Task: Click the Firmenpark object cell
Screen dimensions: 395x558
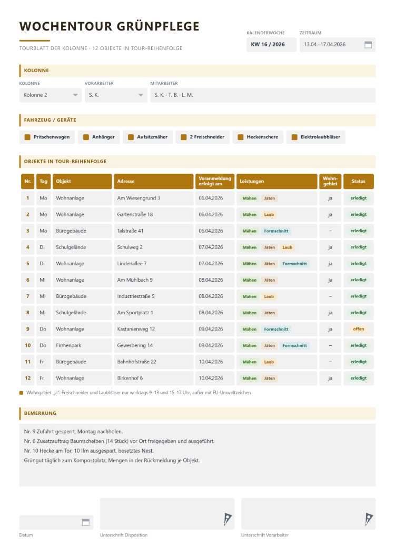Action: point(82,345)
